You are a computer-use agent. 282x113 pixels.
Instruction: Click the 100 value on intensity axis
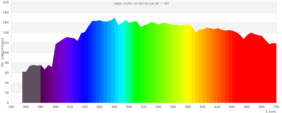6,53
